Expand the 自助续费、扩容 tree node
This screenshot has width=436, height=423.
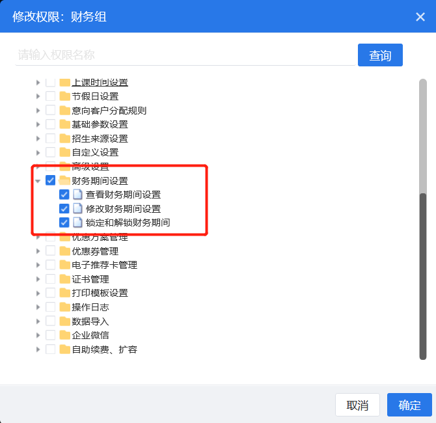tap(38, 349)
